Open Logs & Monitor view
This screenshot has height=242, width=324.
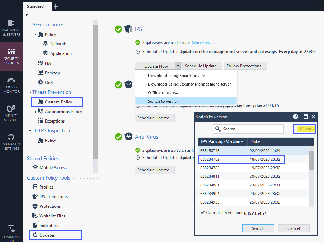tap(11, 85)
